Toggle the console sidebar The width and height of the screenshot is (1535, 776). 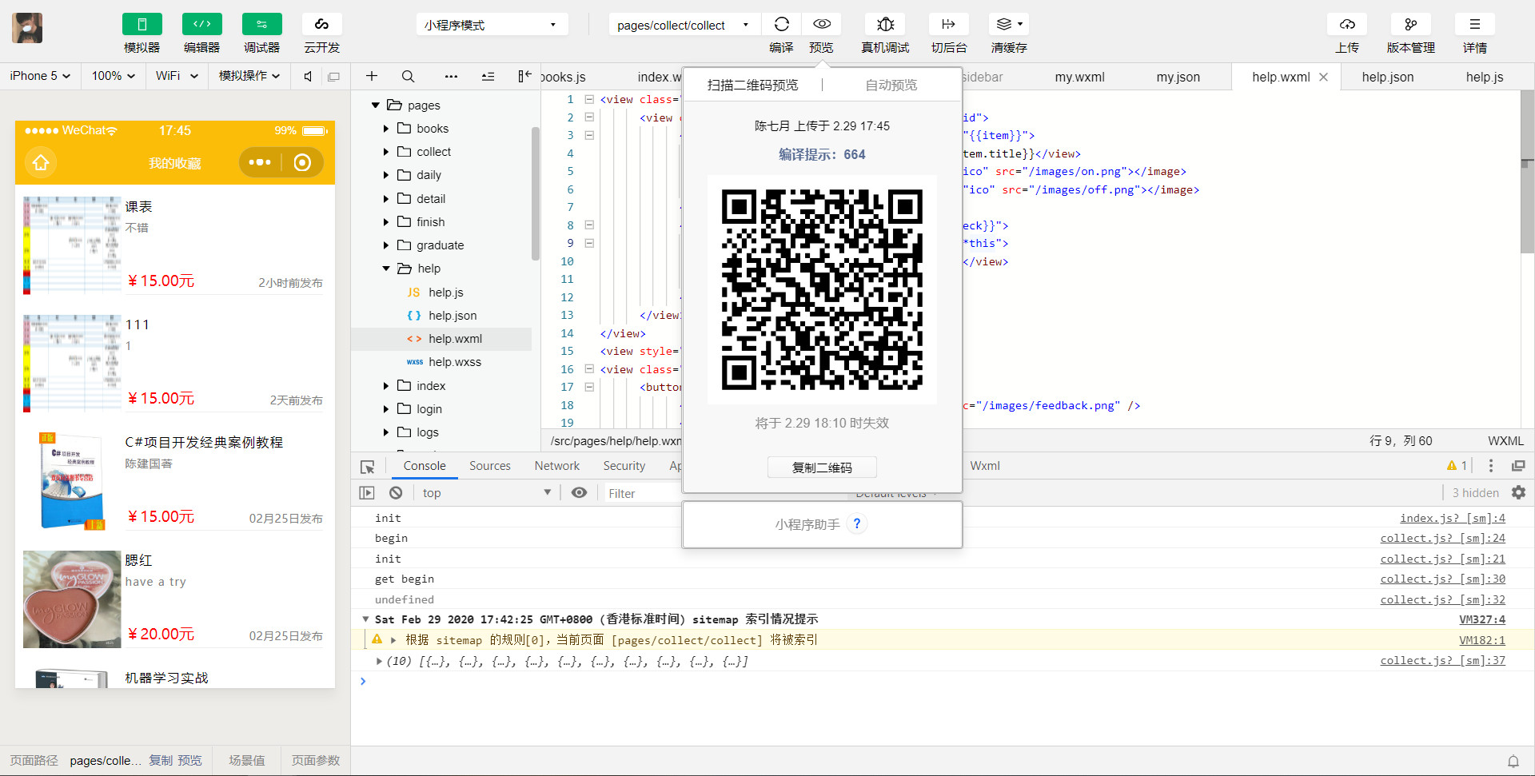click(x=367, y=493)
